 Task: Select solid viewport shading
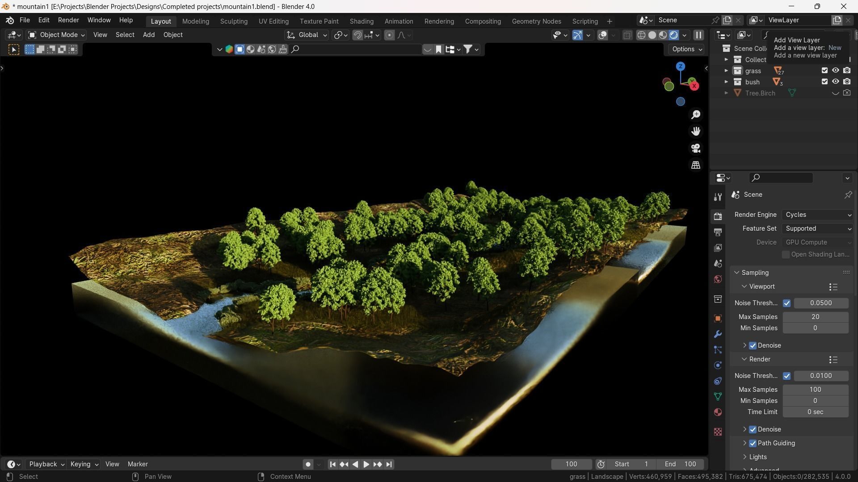pos(652,35)
